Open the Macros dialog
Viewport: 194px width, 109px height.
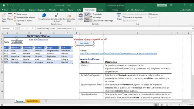(x=10, y=17)
